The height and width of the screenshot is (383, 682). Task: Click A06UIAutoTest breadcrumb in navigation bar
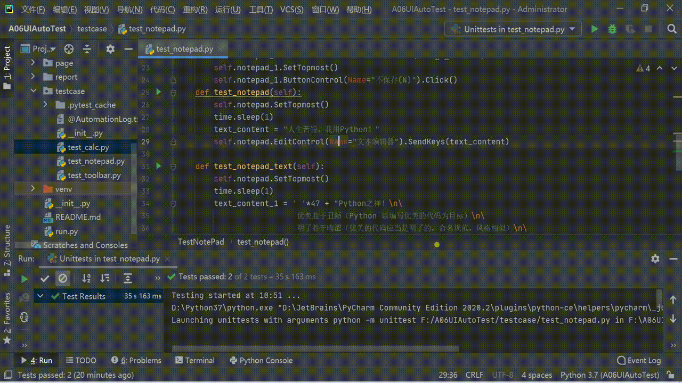[37, 29]
